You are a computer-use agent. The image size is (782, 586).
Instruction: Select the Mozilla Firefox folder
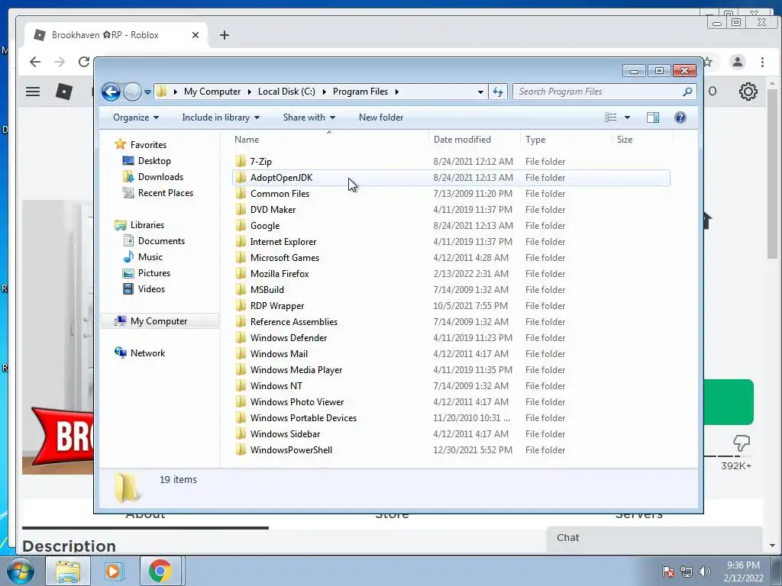click(x=451, y=274)
